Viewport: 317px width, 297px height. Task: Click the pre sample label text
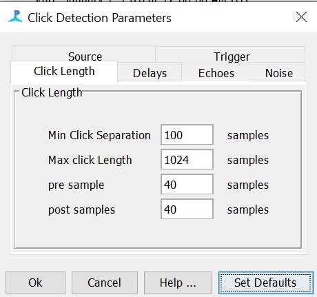coord(76,185)
